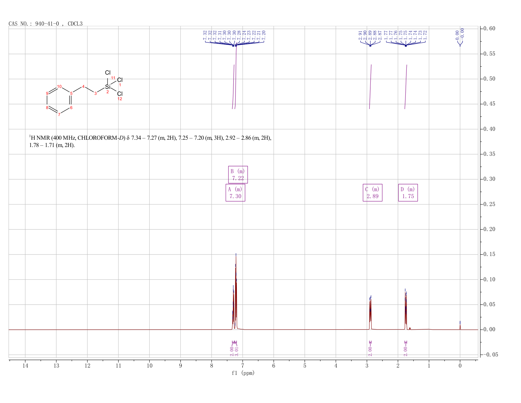Click the multiplet peak near 1.75 ppm
Image resolution: width=521 pixels, height=403 pixels.
tap(406, 310)
